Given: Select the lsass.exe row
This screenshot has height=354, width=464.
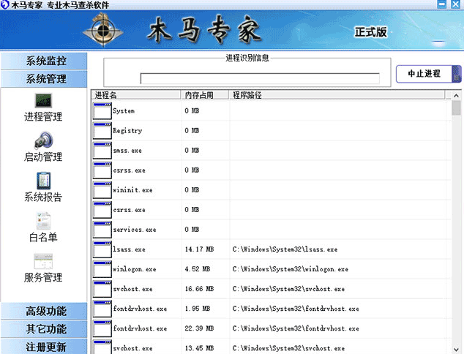Looking at the screenshot, I should (x=272, y=249).
